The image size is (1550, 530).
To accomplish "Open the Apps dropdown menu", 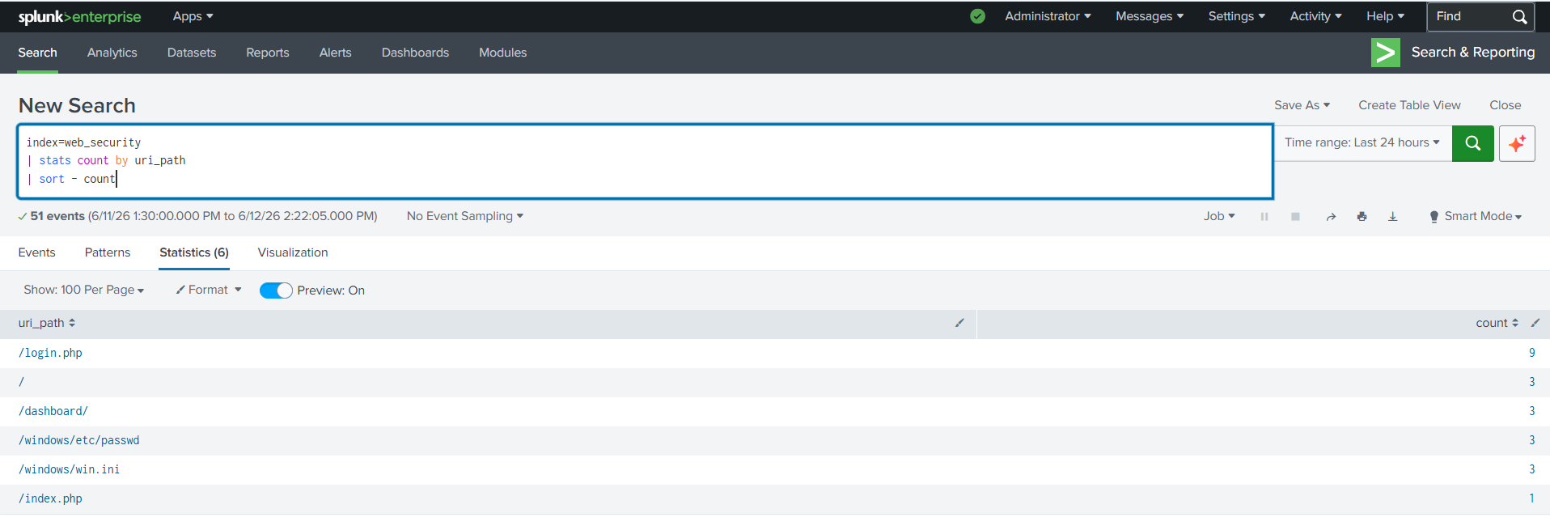I will [193, 16].
